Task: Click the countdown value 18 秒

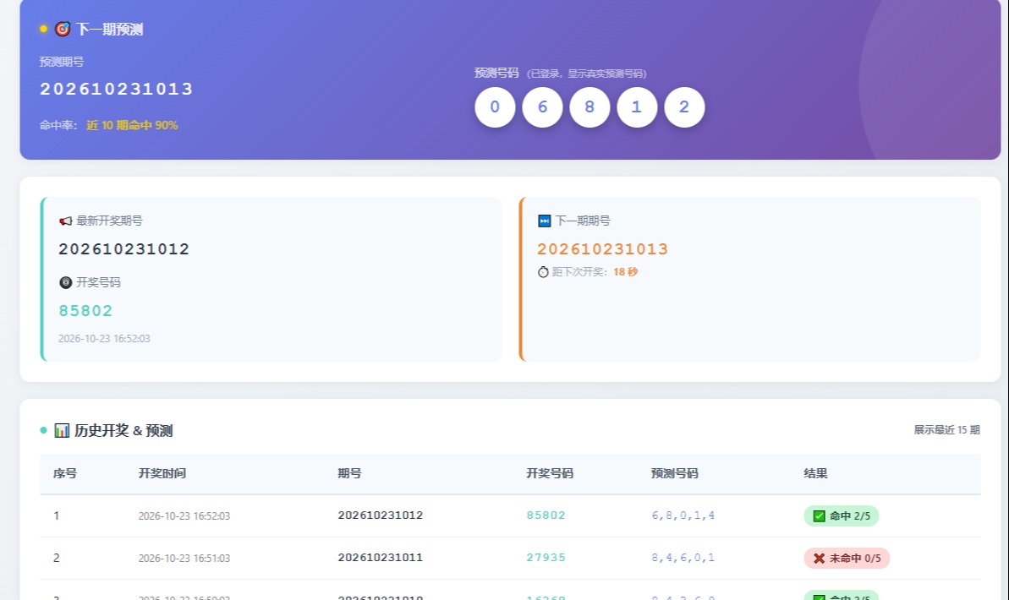Action: pyautogui.click(x=625, y=272)
